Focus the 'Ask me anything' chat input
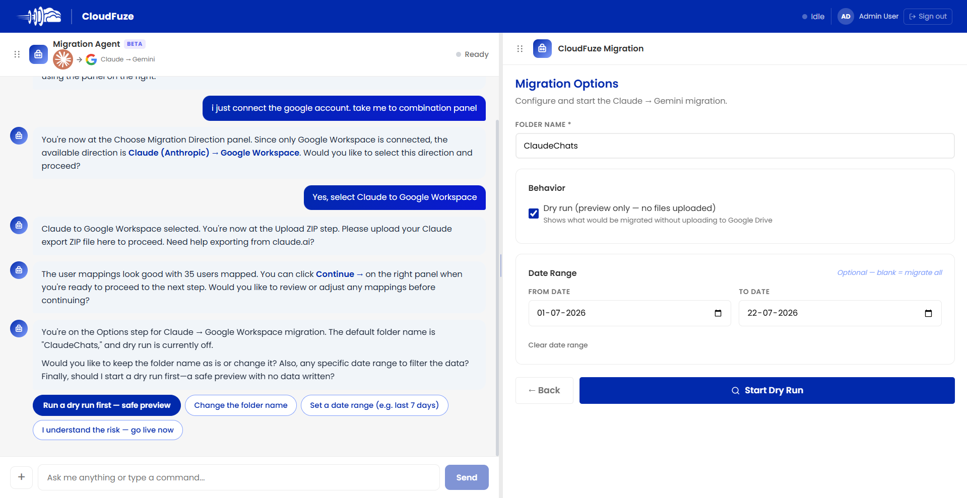967x498 pixels. pos(239,477)
